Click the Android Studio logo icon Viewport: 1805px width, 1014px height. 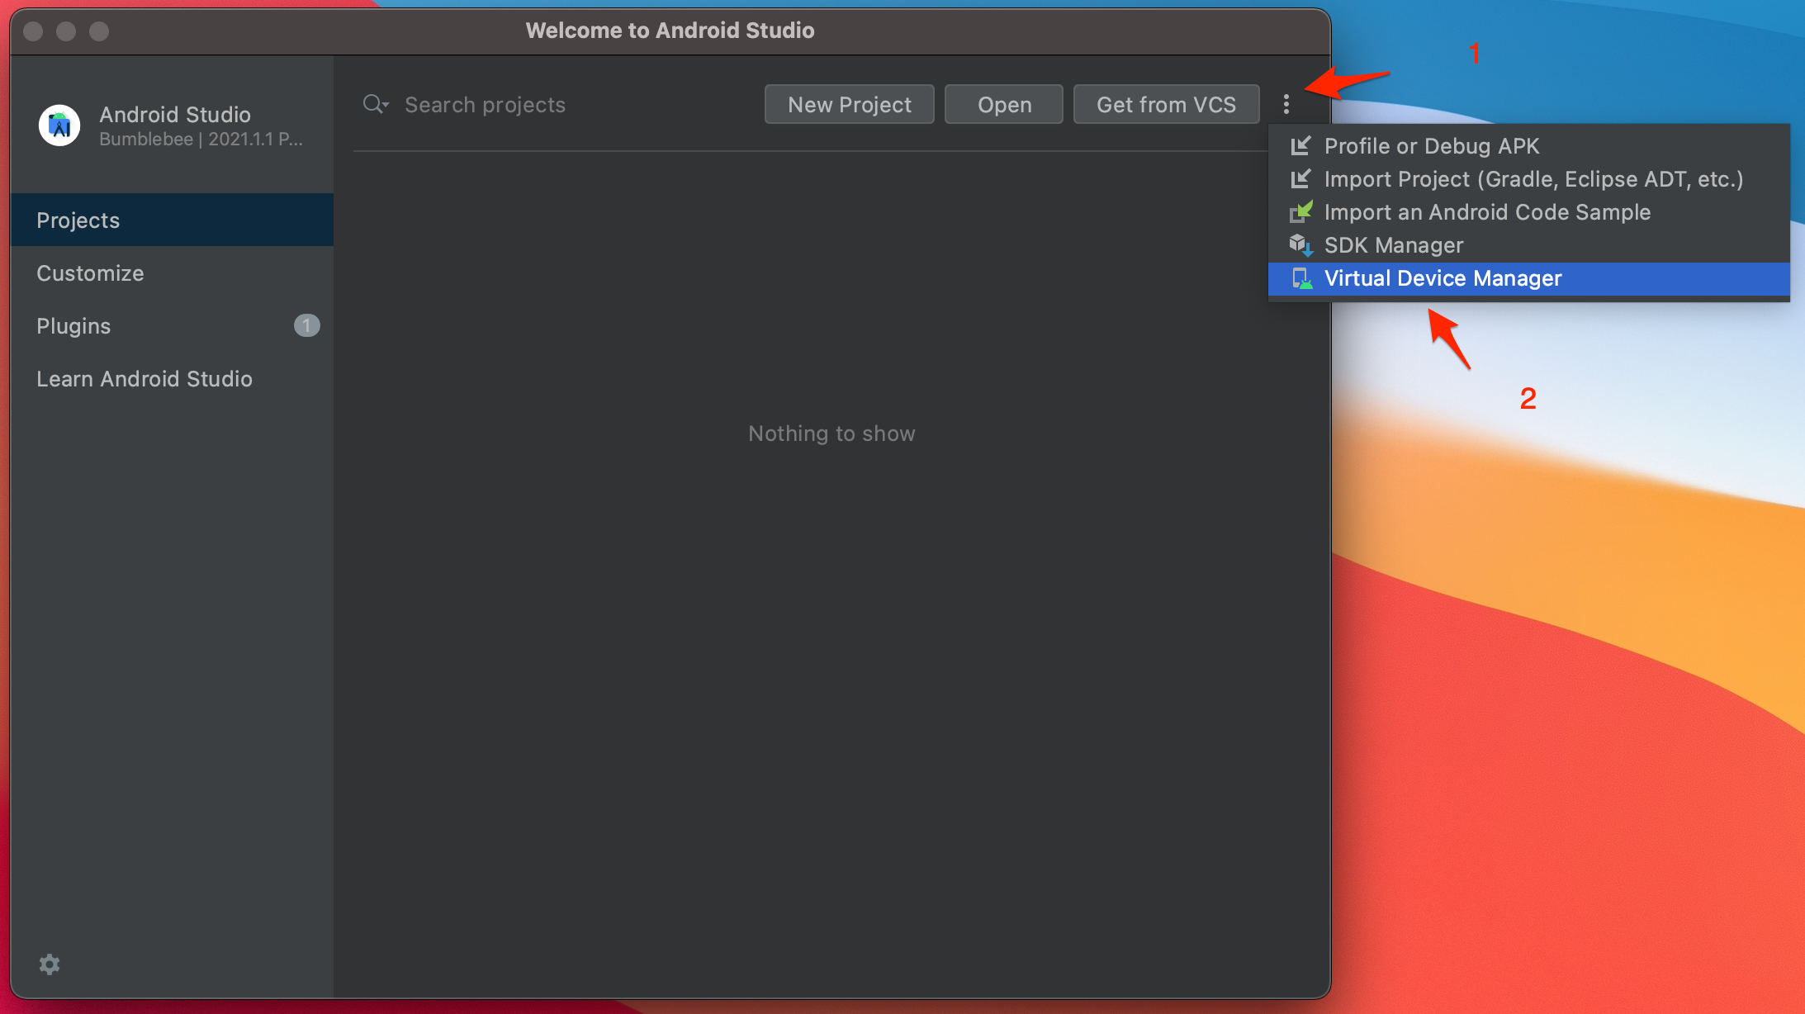59,126
